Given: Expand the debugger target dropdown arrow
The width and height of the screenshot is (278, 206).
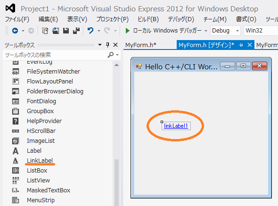Looking at the screenshot, I should tap(206, 31).
